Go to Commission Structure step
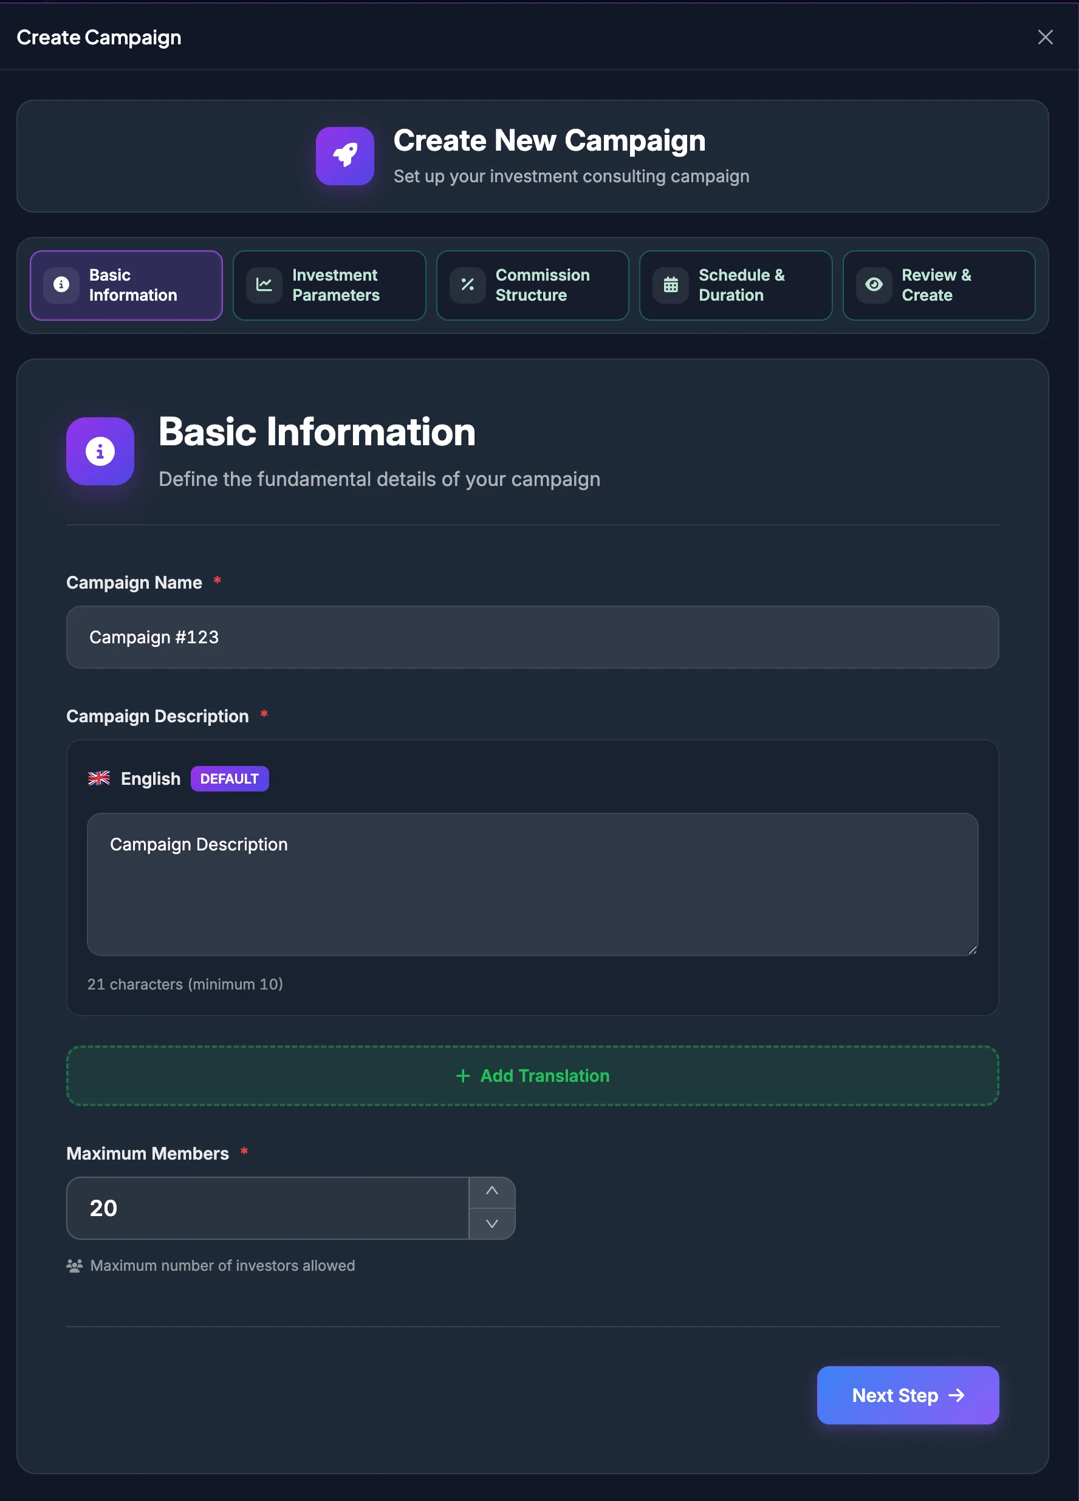The image size is (1079, 1501). point(532,285)
